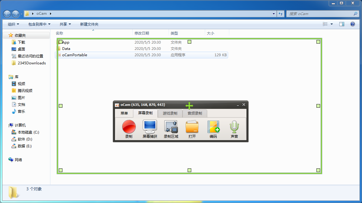This screenshot has width=362, height=203.
Task: Open the address bar history dropdown
Action: [x=274, y=14]
